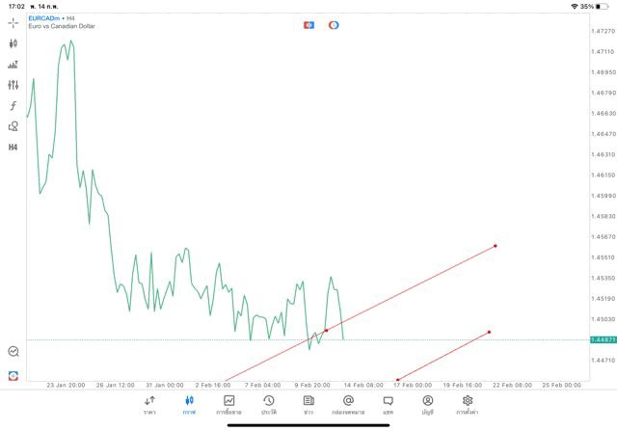This screenshot has width=617, height=431.
Task: Open the indicators function icon
Action: tap(13, 106)
